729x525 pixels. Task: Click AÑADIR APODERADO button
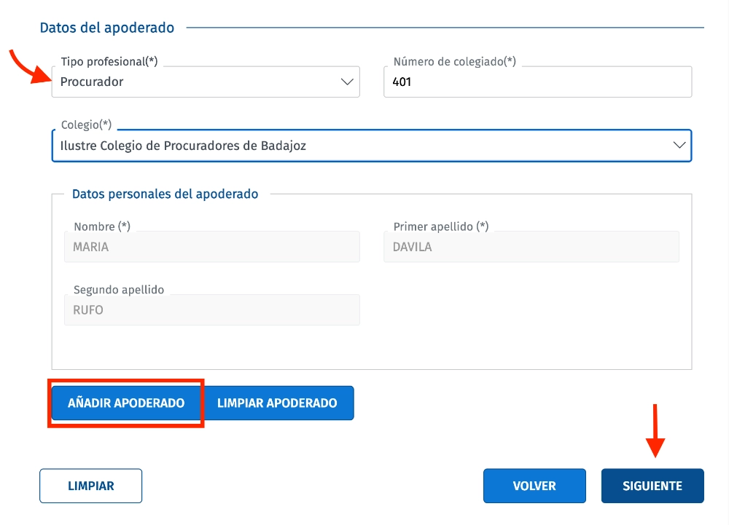click(x=125, y=403)
